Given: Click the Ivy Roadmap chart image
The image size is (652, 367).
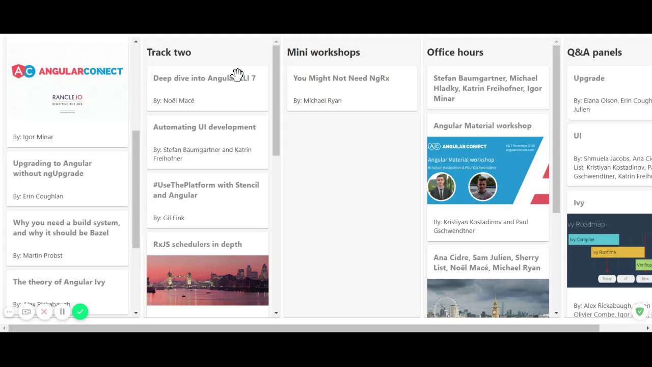Looking at the screenshot, I should pos(609,250).
